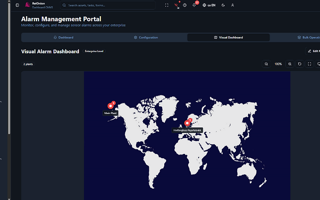Select the Main Plant alarm marker
Image resolution: width=320 pixels, height=200 pixels.
click(111, 106)
